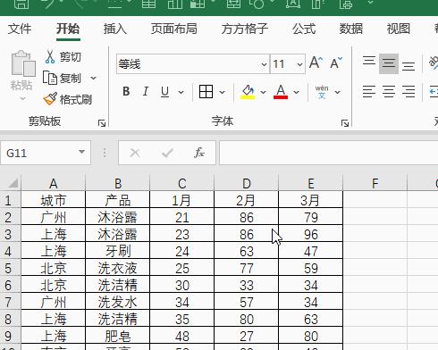Screen dimensions: 438x350
Task: Select row 5 header
Action: 10,269
